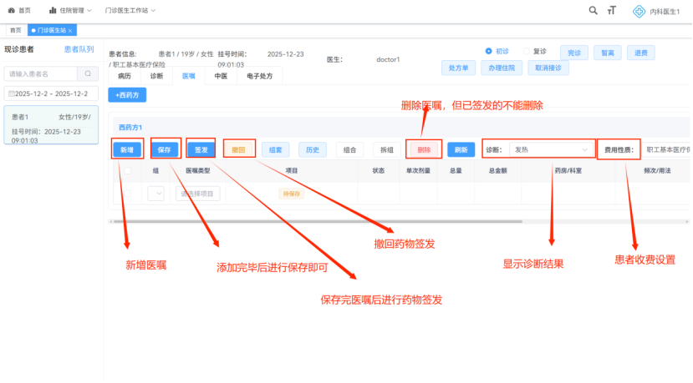Open the 首页 page tab
Viewport: 693px width, 383px height.
(x=16, y=30)
